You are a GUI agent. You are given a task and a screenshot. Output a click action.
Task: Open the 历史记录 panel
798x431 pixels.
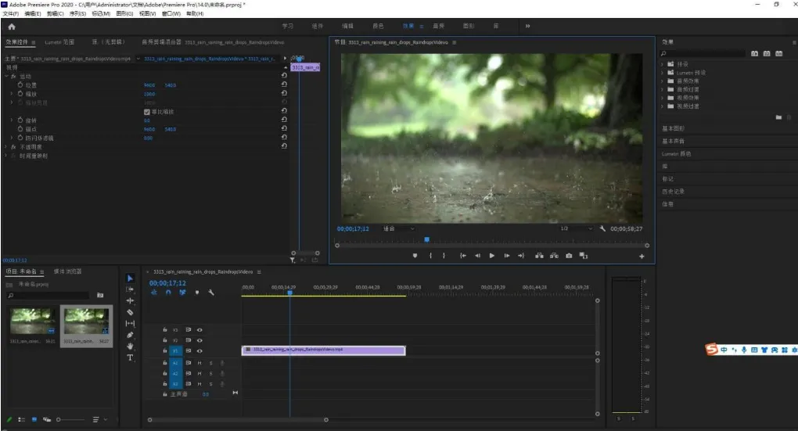(x=673, y=192)
